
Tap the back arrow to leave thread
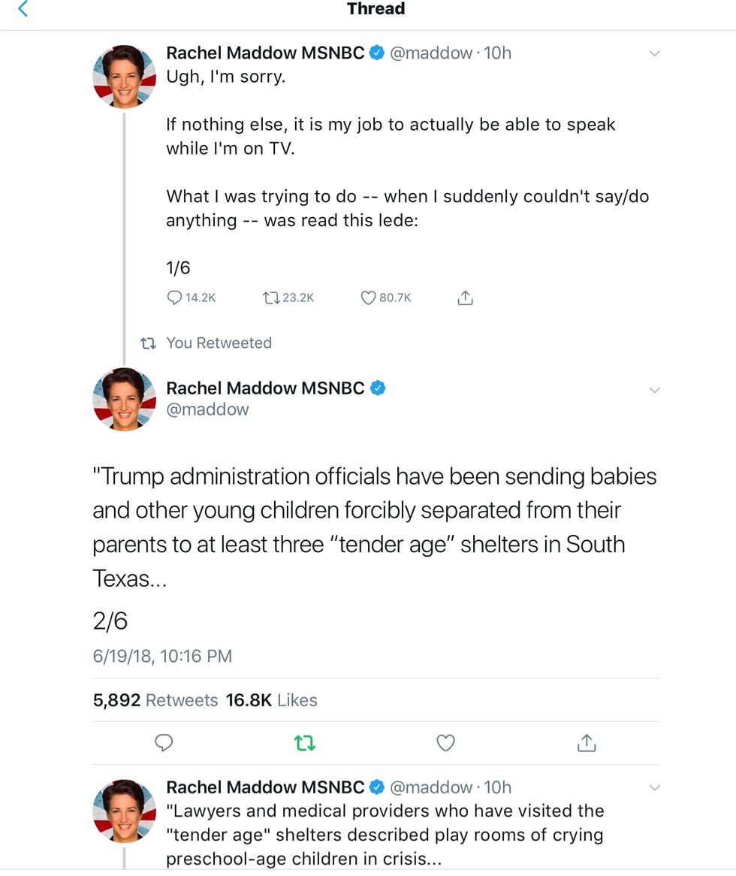(x=23, y=10)
